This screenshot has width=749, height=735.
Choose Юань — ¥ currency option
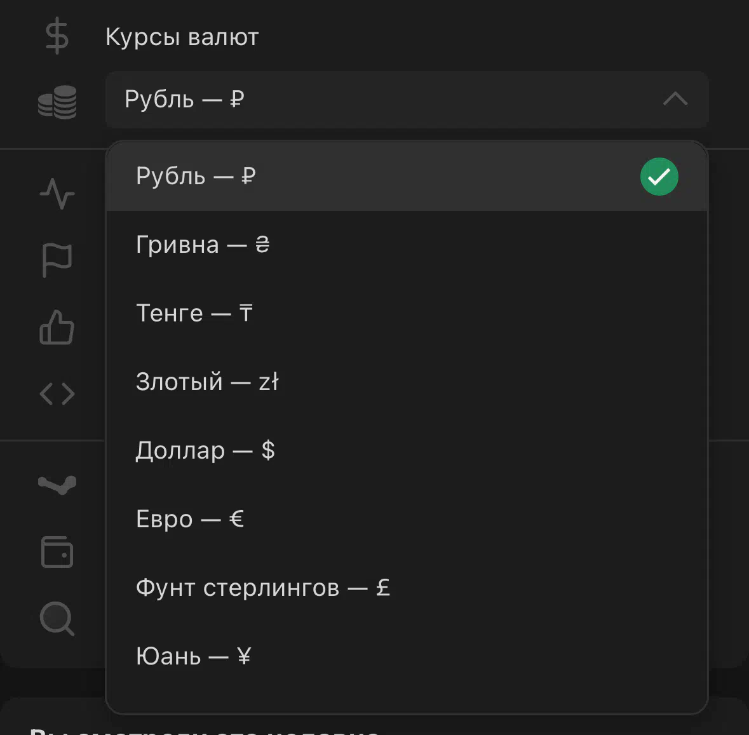[x=407, y=656]
